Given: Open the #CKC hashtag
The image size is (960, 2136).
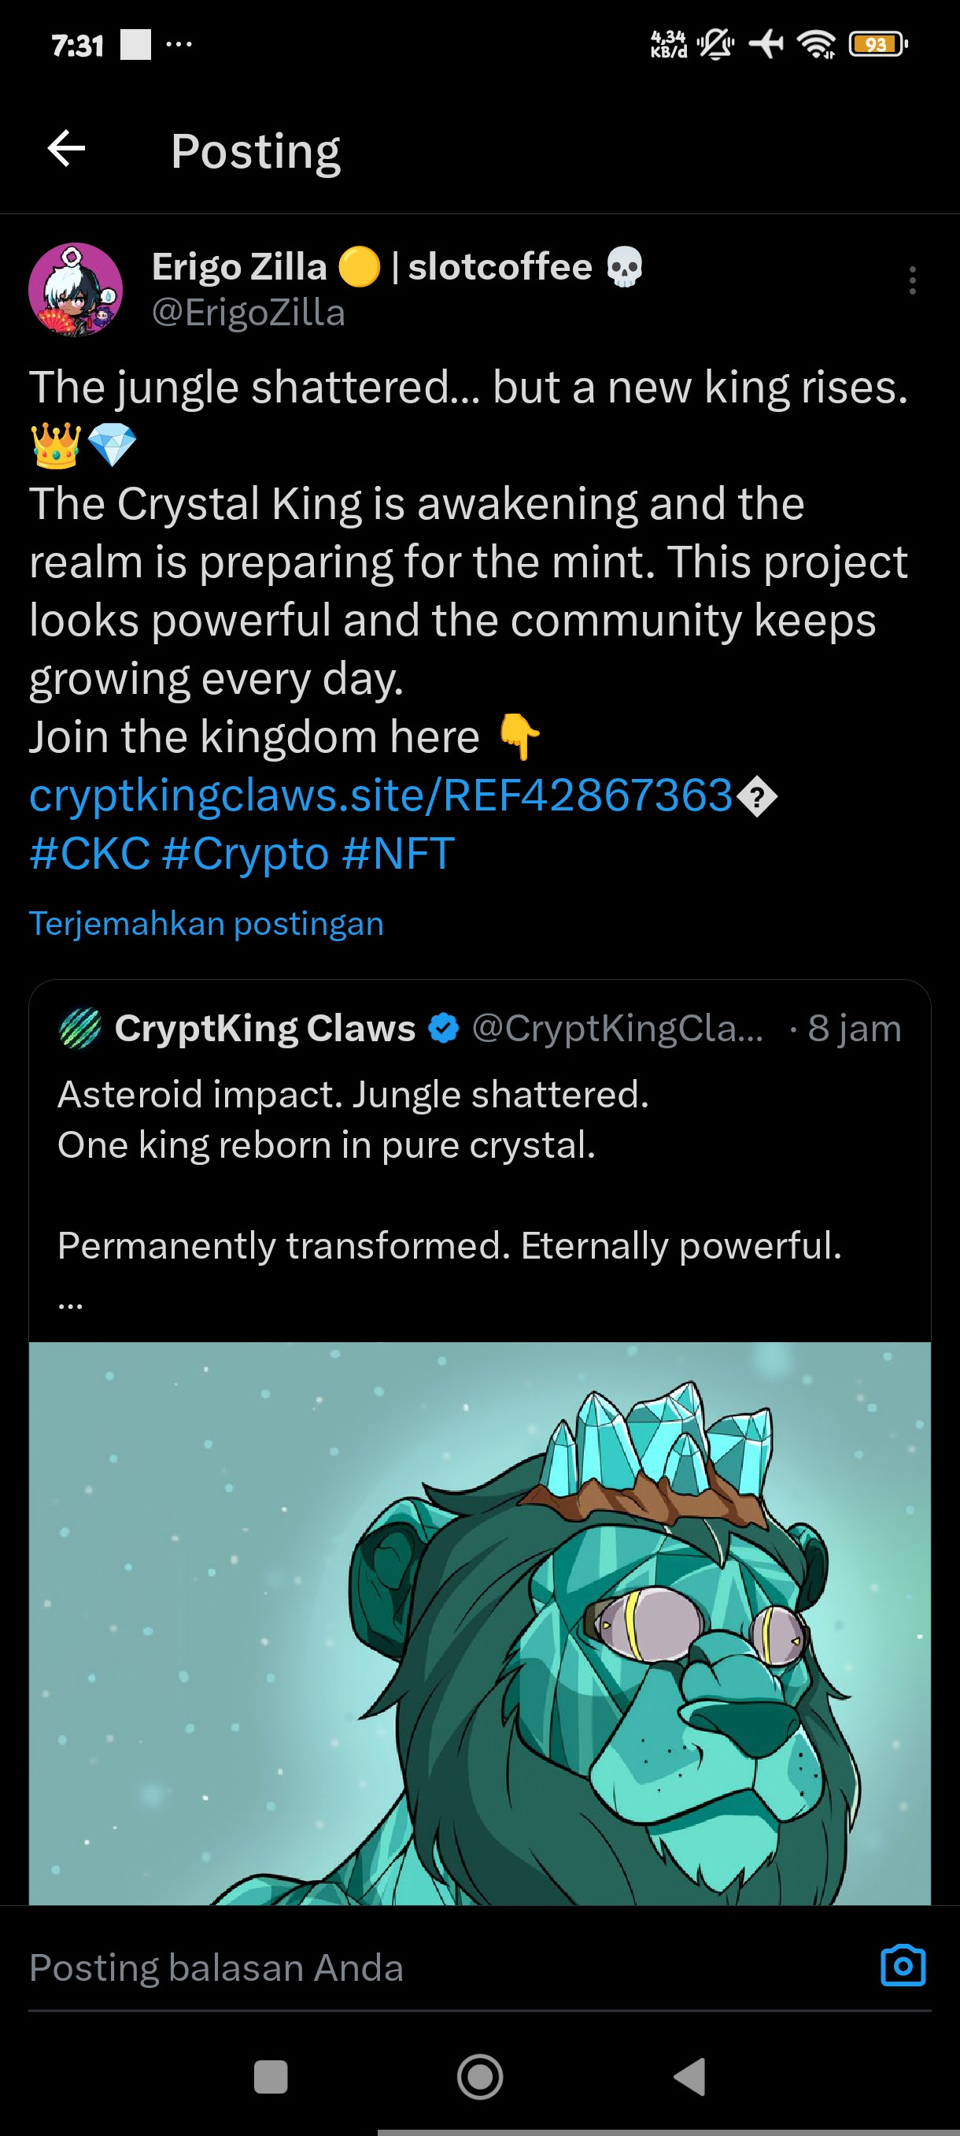Looking at the screenshot, I should pos(90,853).
